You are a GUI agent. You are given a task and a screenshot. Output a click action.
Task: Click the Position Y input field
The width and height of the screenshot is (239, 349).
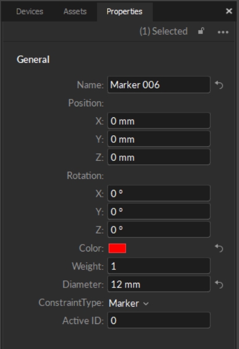pyautogui.click(x=159, y=139)
